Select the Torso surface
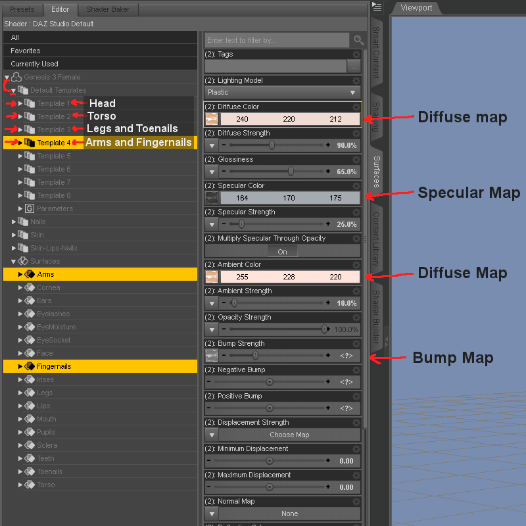526x526 pixels. tap(100, 485)
